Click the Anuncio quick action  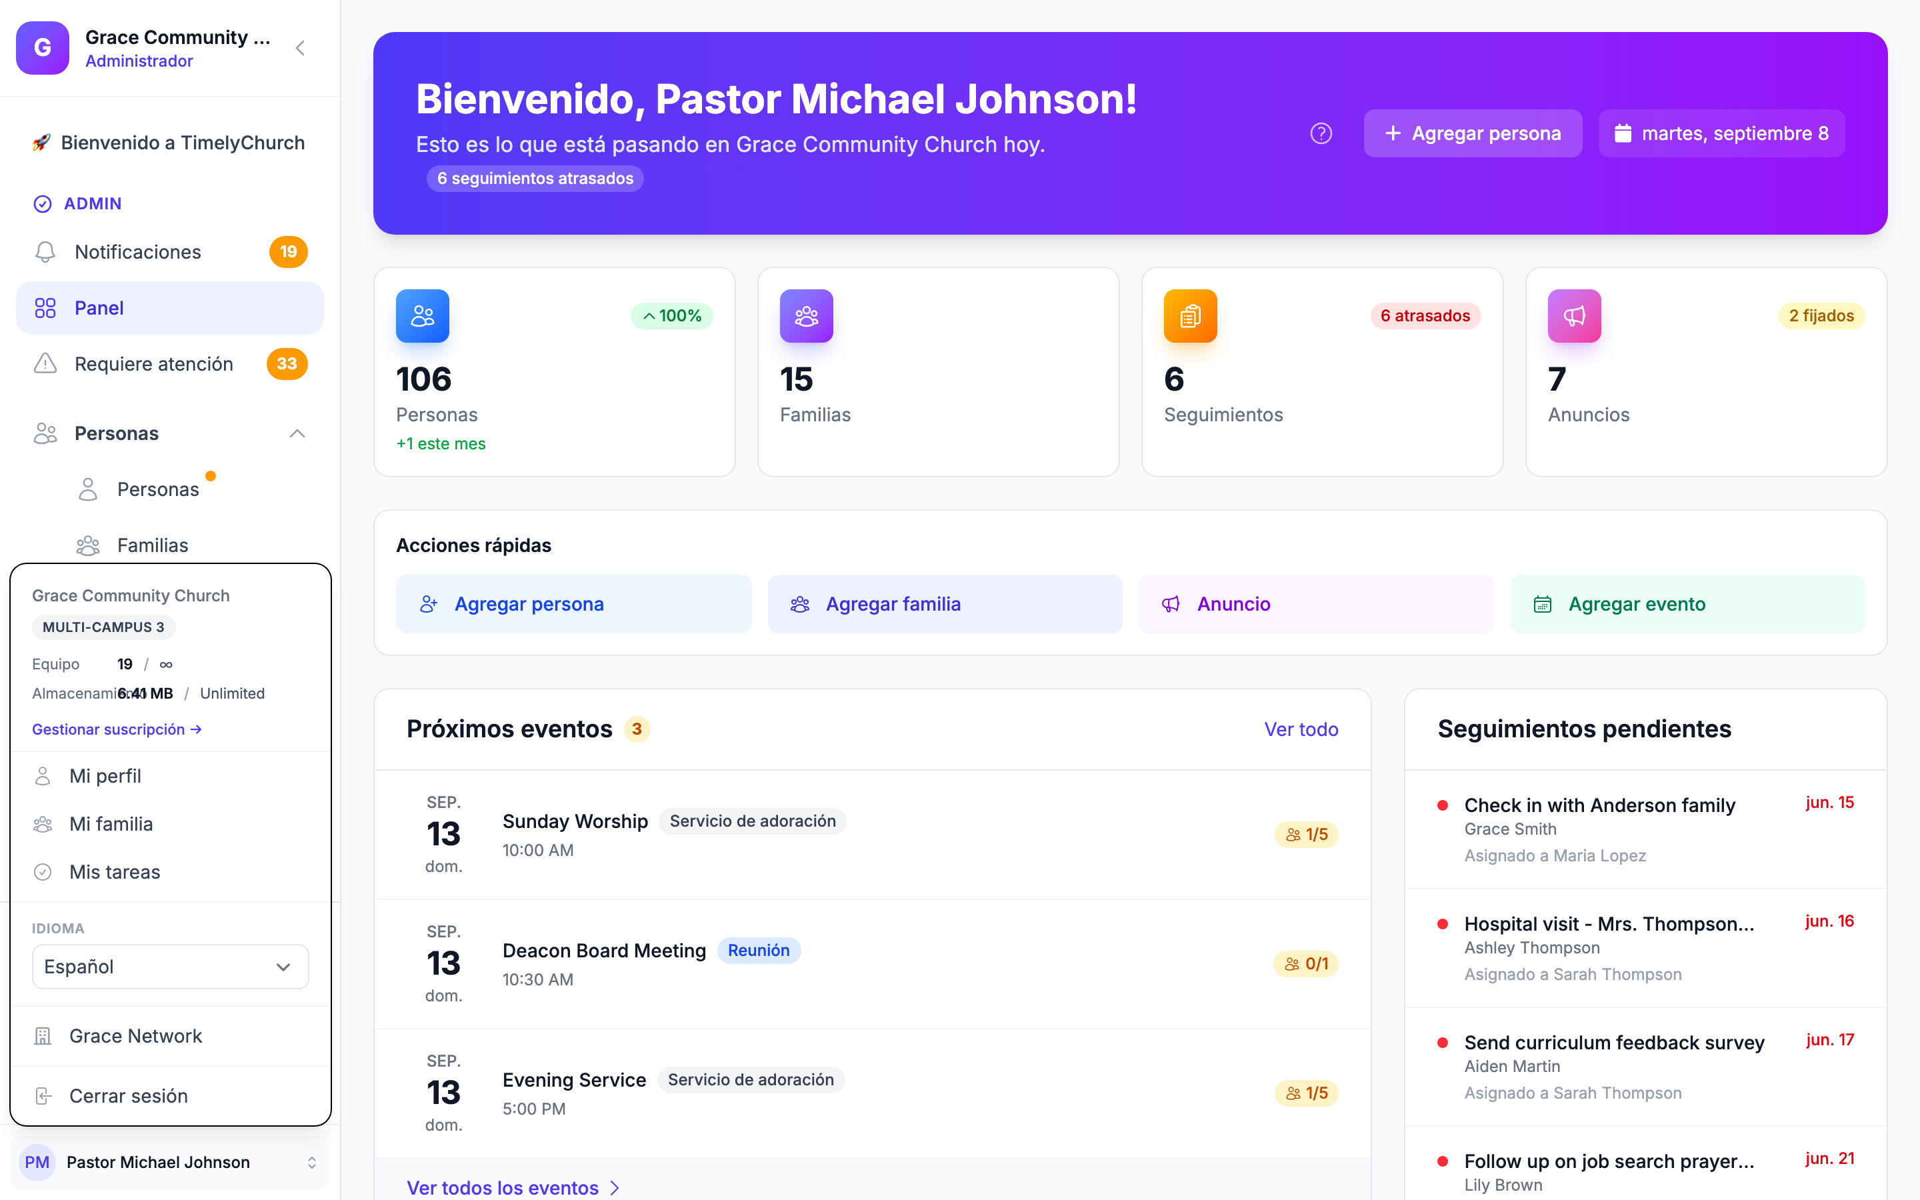click(1316, 604)
